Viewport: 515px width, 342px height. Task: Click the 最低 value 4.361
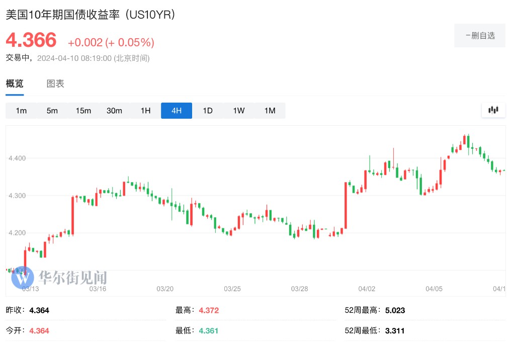point(209,331)
